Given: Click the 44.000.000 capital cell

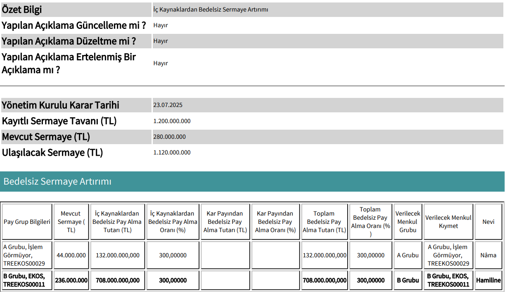Looking at the screenshot, I should (71, 255).
